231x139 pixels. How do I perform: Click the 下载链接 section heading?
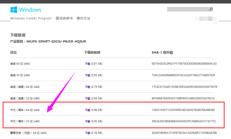click(18, 35)
